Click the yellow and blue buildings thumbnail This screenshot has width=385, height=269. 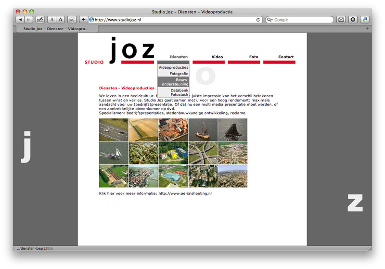point(173,153)
